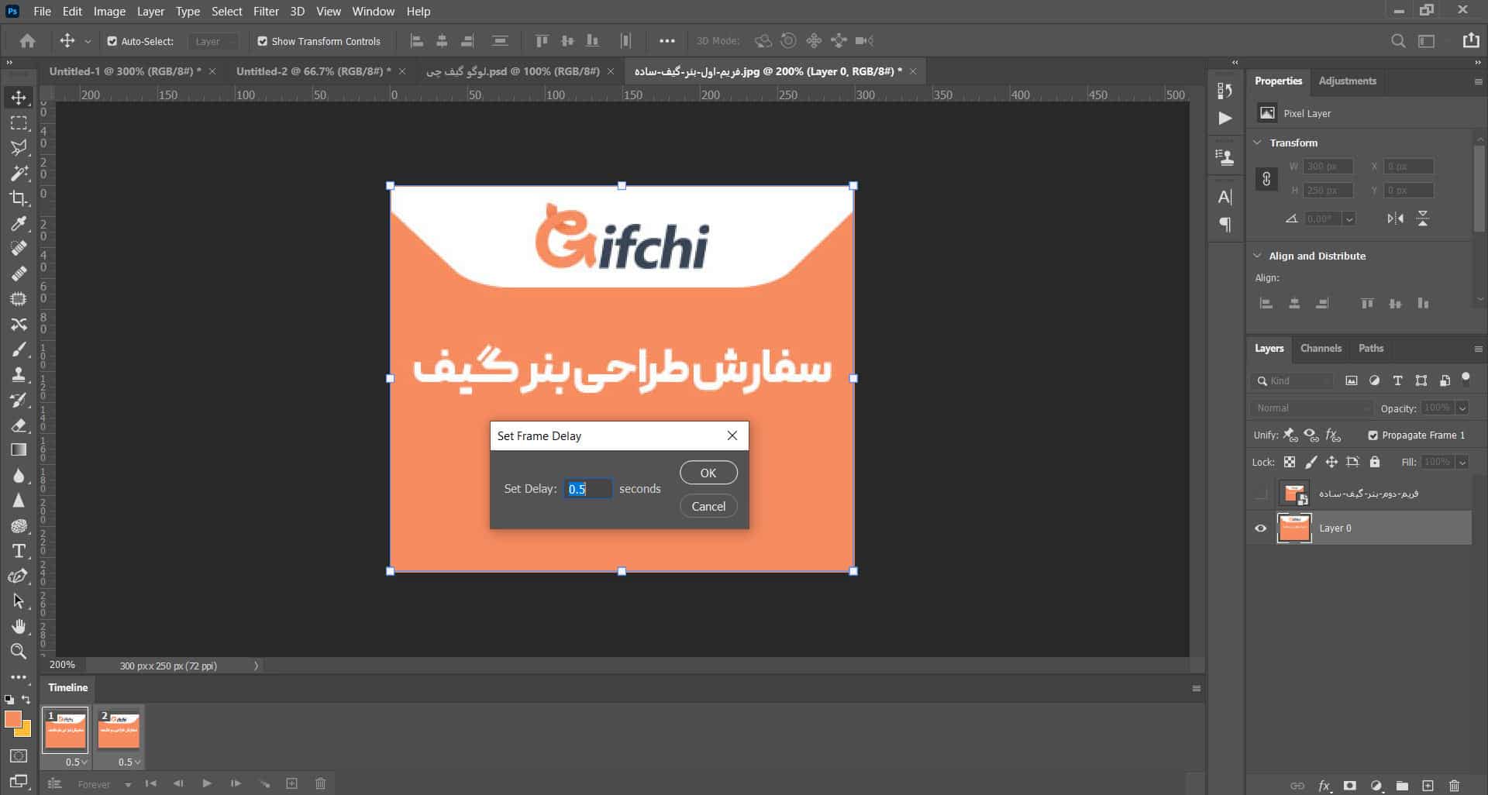This screenshot has width=1488, height=795.
Task: Open the Opacity dropdown arrow
Action: 1462,408
